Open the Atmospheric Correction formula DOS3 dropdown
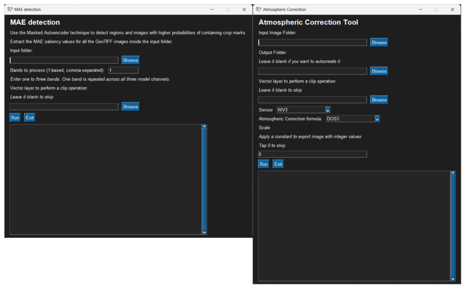 (x=377, y=119)
